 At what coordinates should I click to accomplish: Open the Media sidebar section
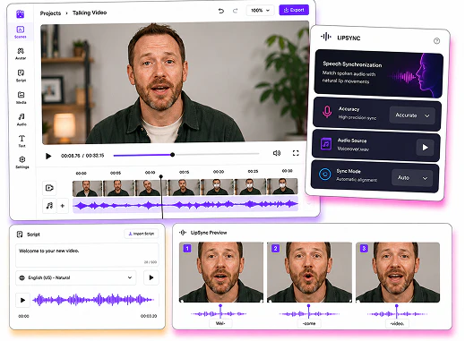coord(21,98)
